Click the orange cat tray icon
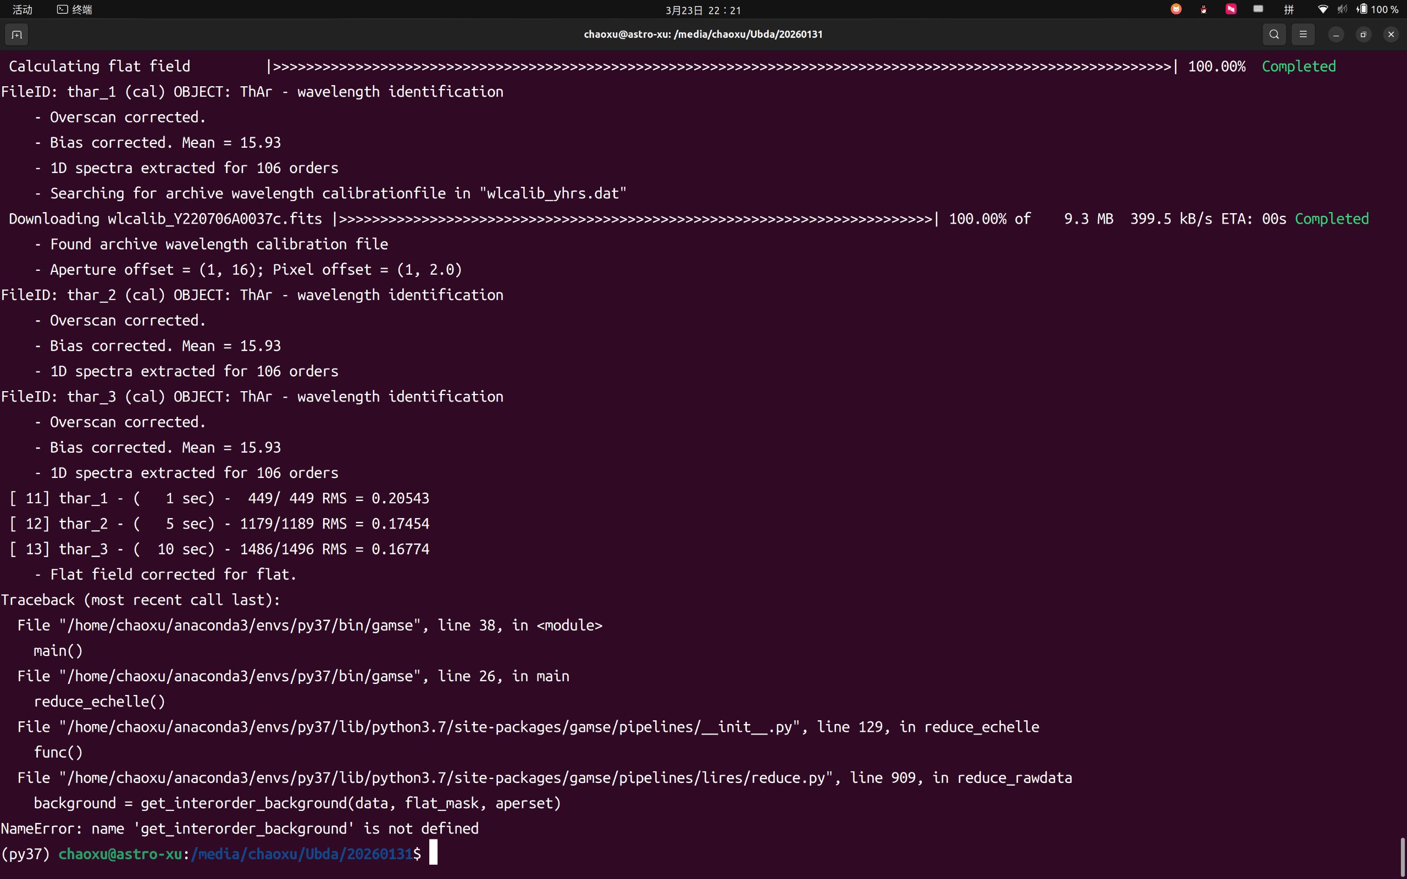The width and height of the screenshot is (1407, 879). click(x=1176, y=9)
